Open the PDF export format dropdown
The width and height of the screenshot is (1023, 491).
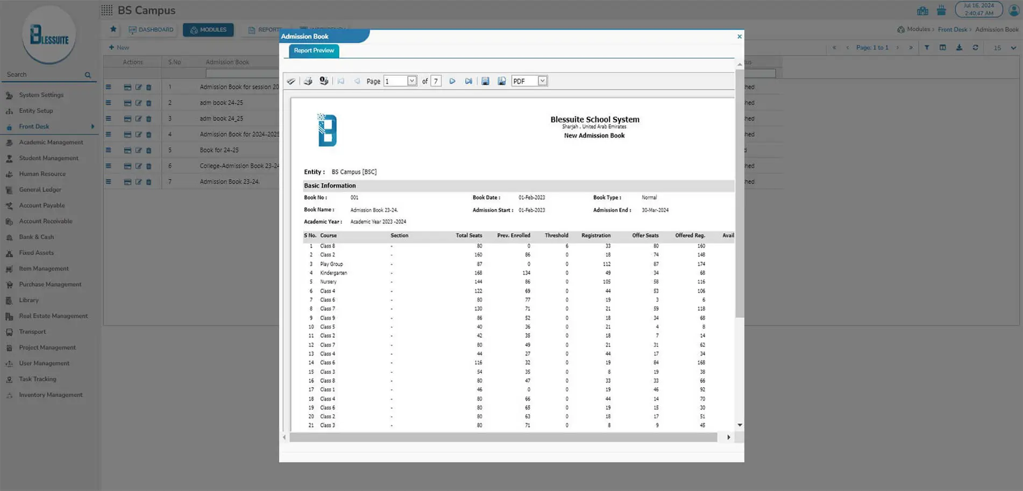pos(542,81)
